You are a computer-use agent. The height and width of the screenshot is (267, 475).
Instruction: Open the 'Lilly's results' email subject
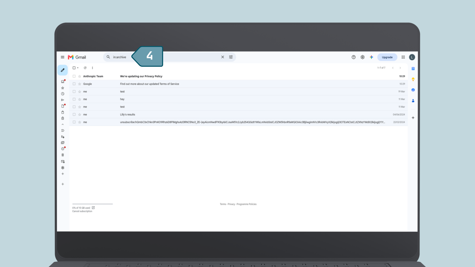pos(127,114)
